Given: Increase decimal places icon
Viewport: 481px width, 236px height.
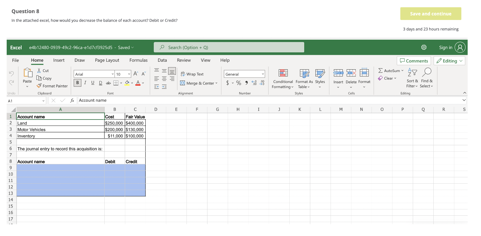Looking at the screenshot, I should point(254,83).
